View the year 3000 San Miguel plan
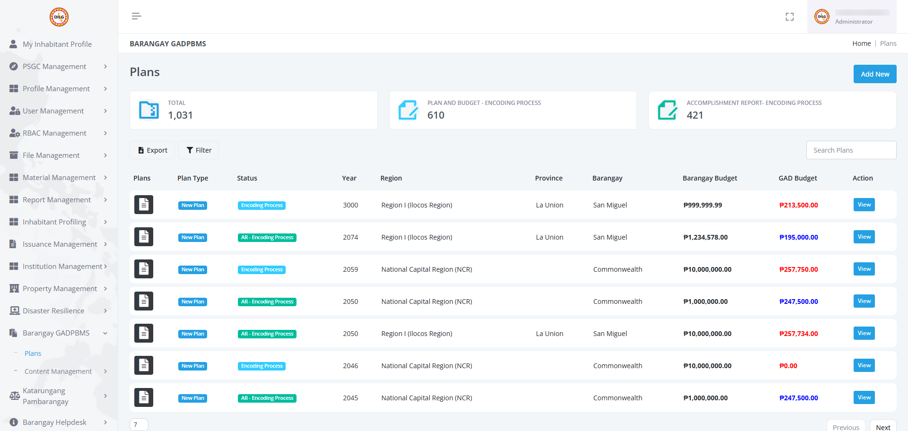The image size is (908, 431). click(x=864, y=205)
